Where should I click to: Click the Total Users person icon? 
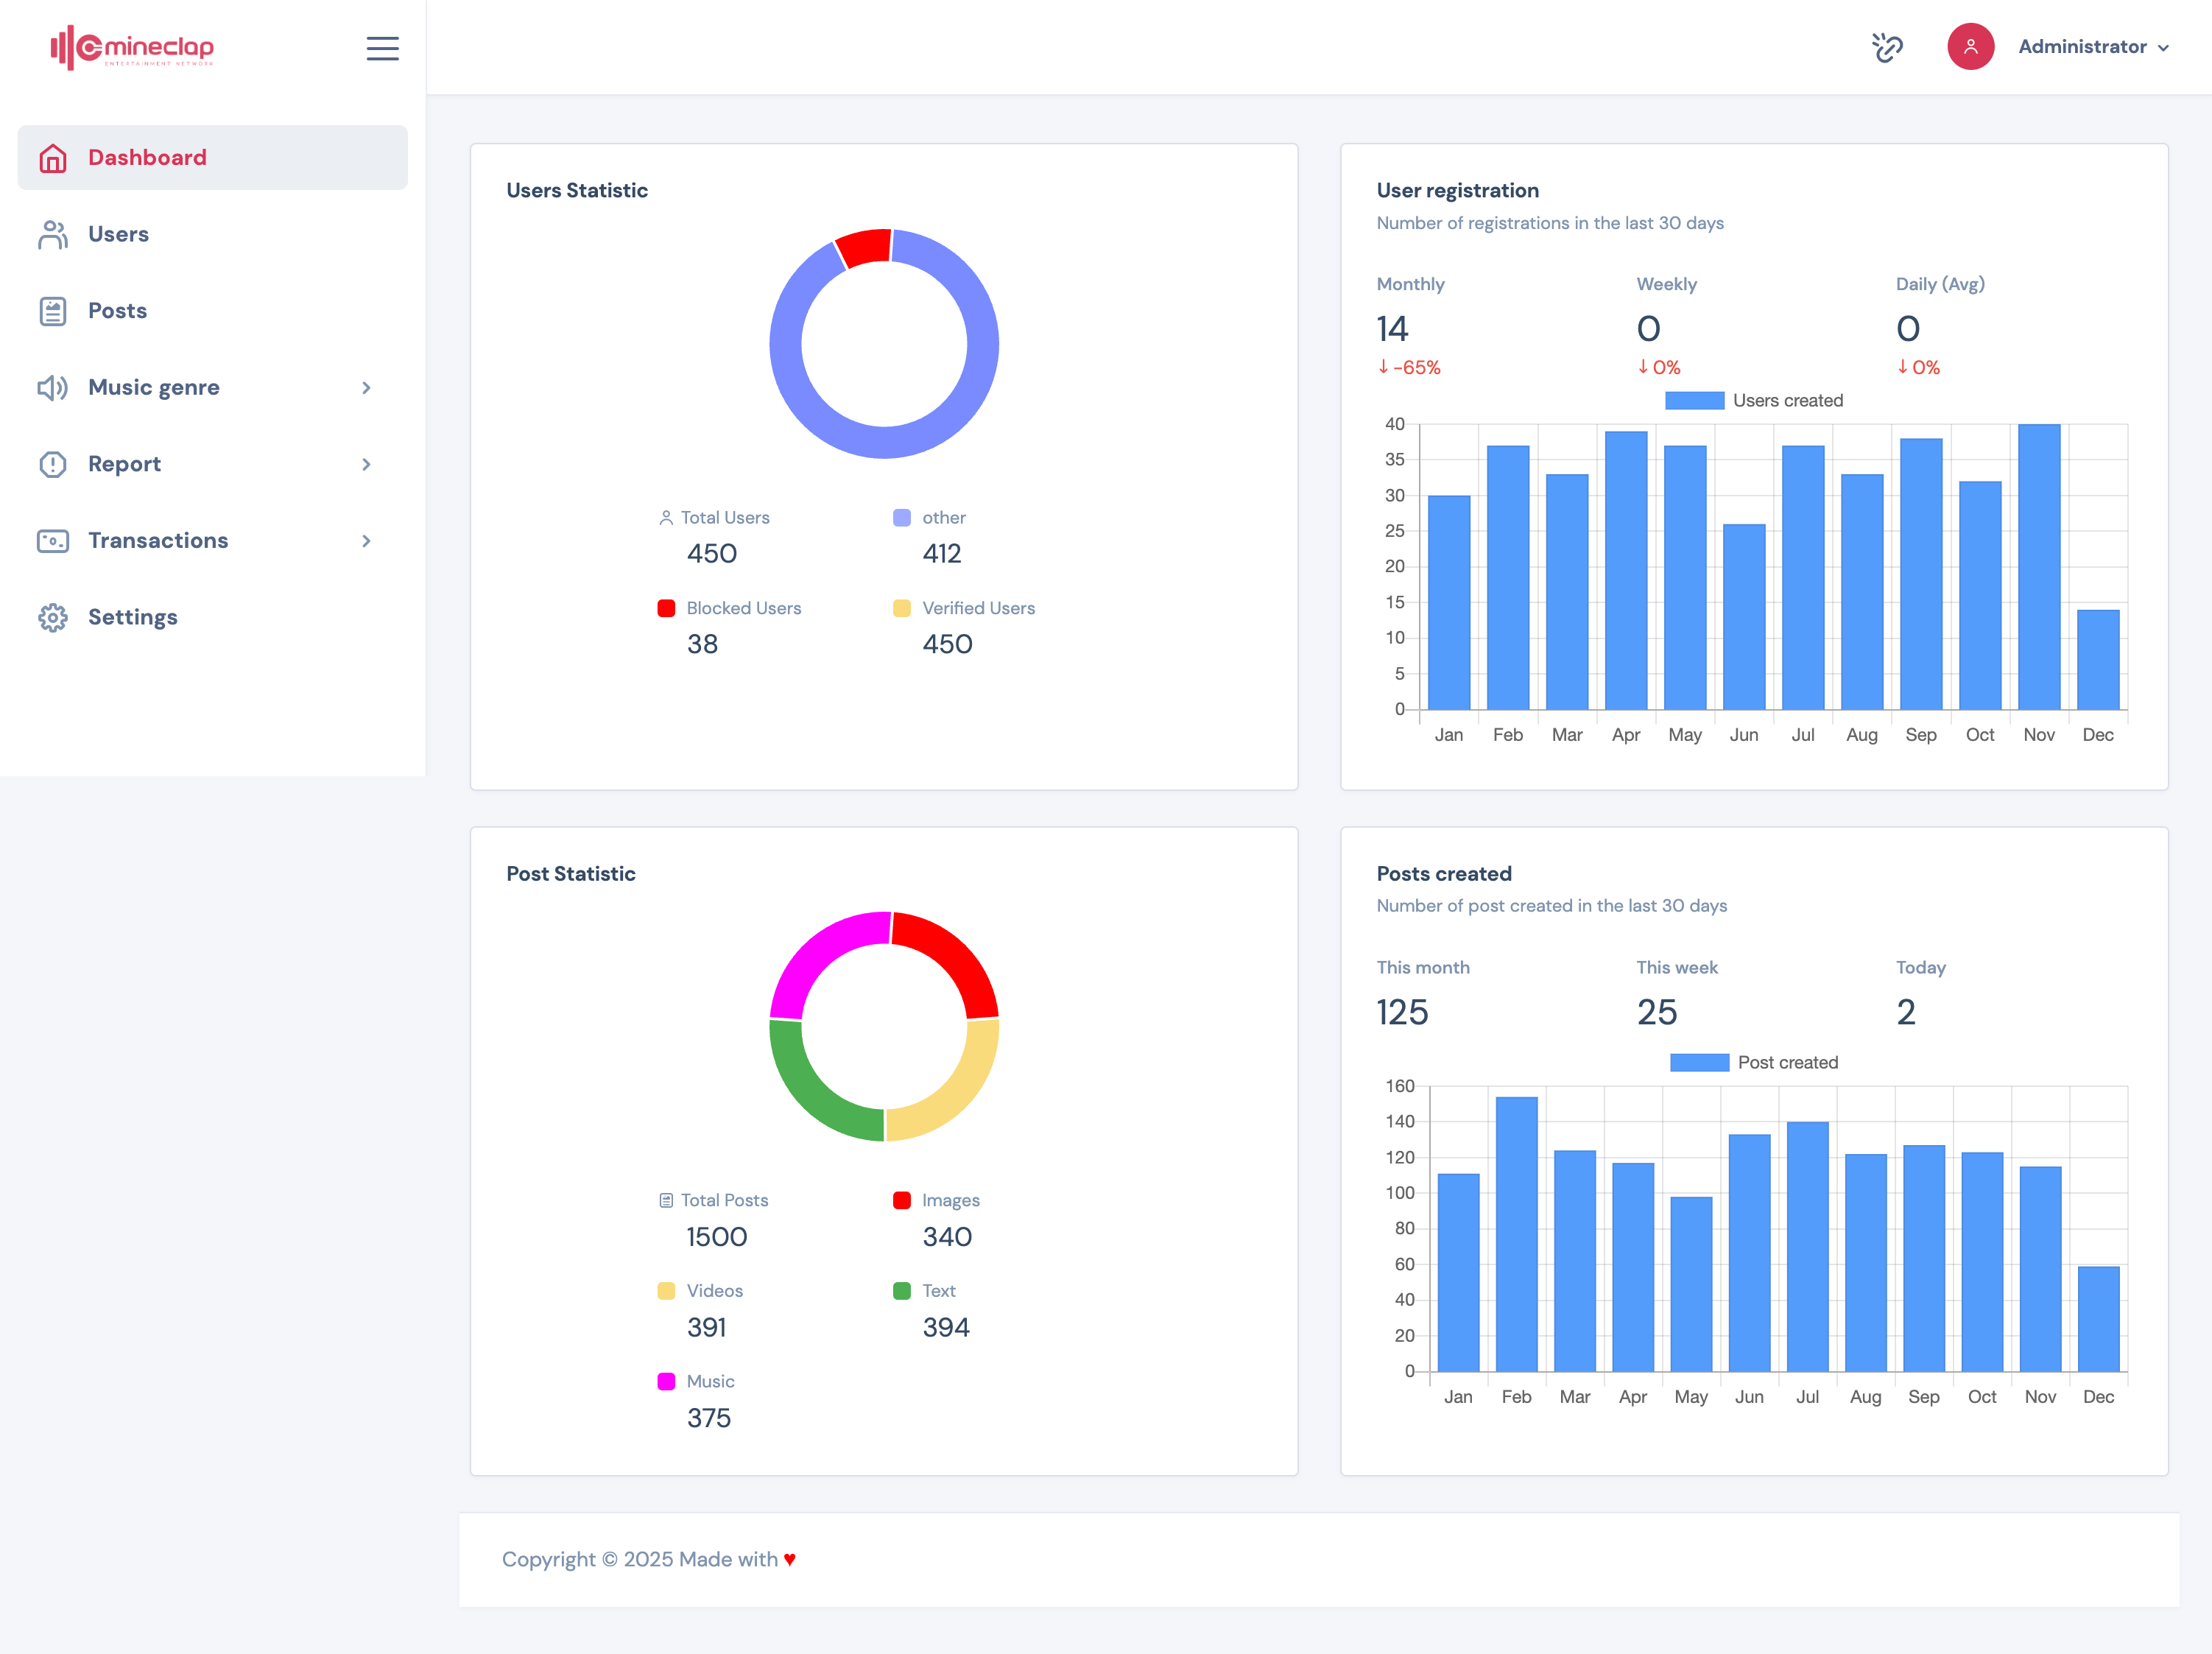[x=666, y=517]
